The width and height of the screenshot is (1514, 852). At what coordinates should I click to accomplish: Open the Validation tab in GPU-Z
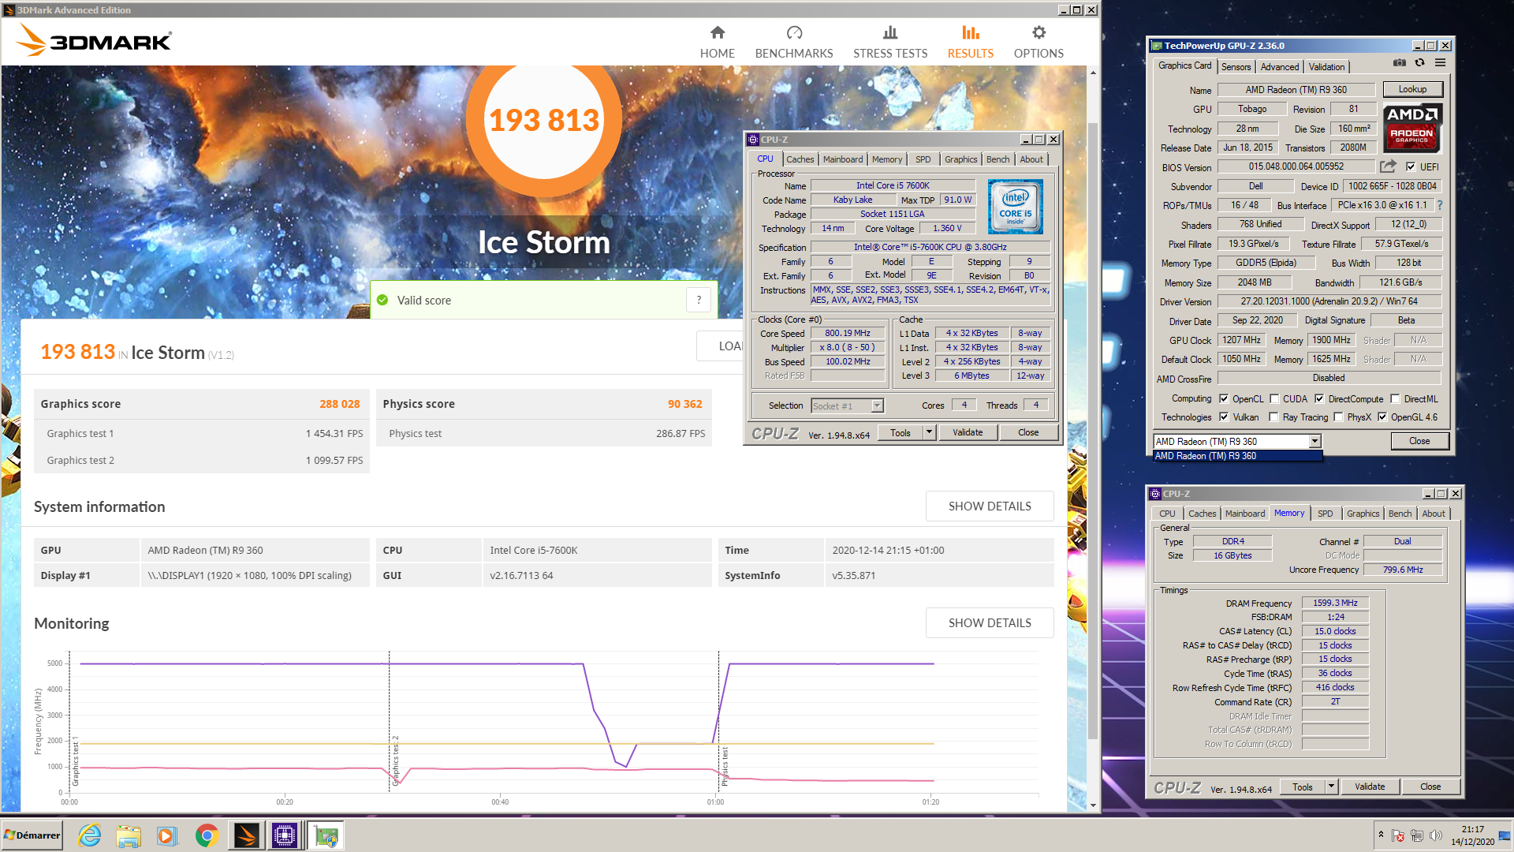tap(1326, 67)
